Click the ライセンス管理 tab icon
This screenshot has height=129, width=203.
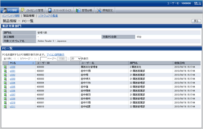pos(23,10)
